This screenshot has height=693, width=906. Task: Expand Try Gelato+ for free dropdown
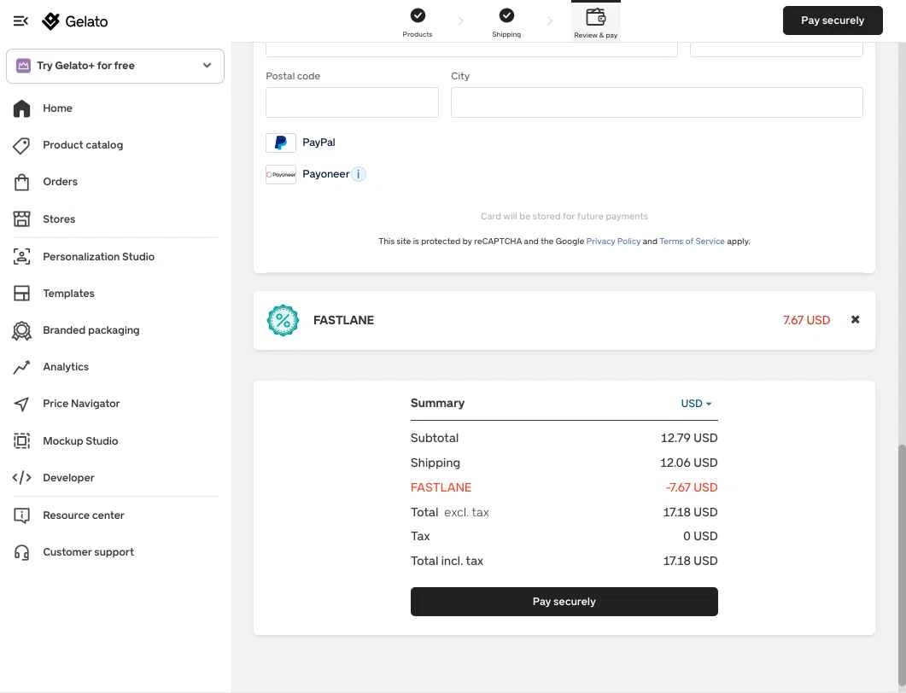coord(115,66)
